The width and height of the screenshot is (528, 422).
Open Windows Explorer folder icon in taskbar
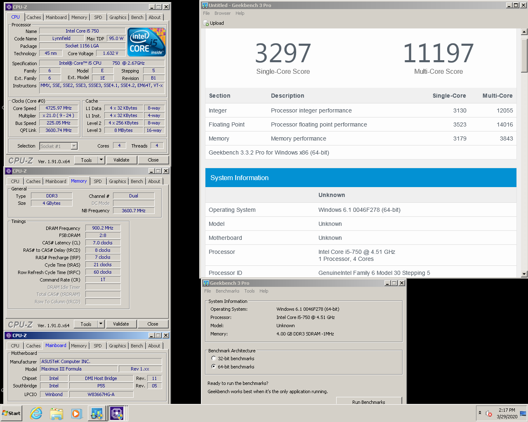57,413
